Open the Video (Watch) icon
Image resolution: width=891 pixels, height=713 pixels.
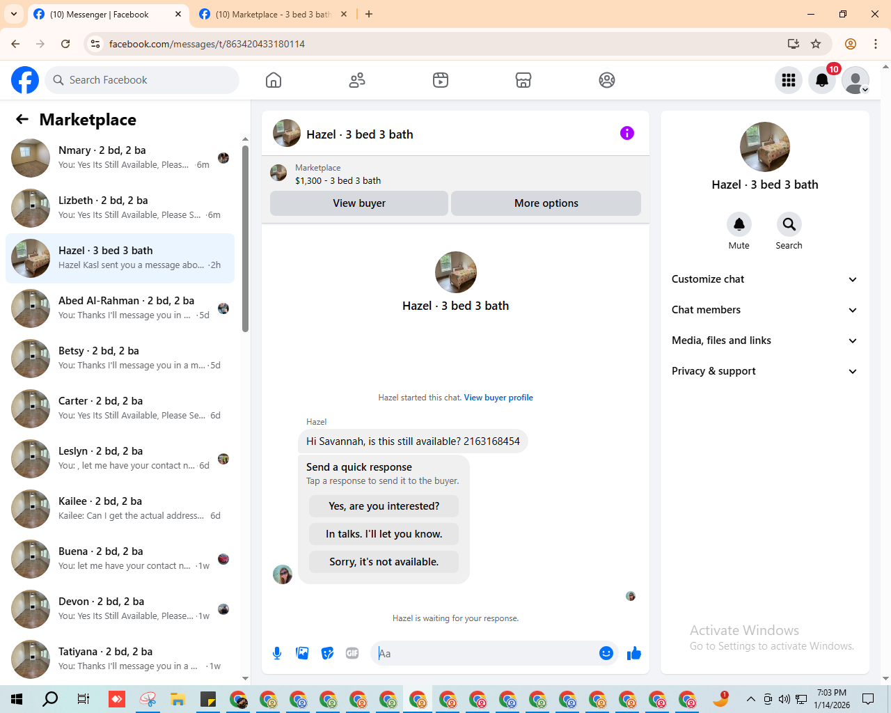(x=441, y=80)
